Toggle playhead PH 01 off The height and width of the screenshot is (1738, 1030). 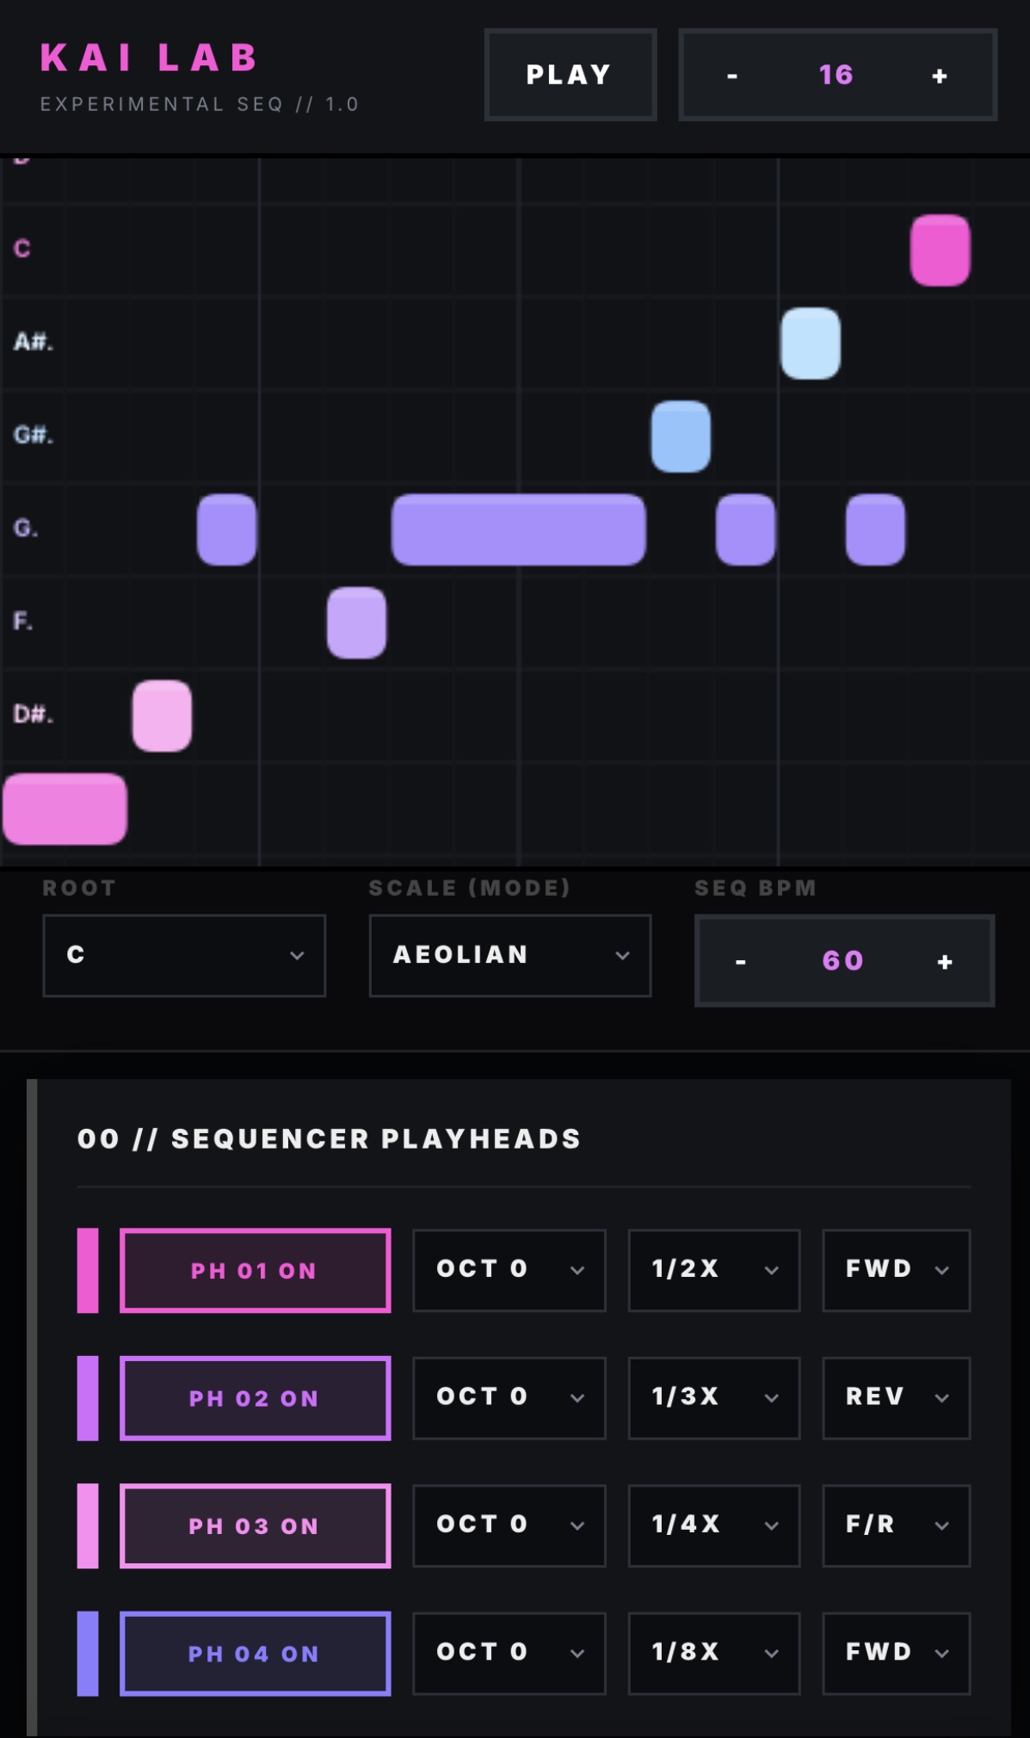pos(255,1271)
